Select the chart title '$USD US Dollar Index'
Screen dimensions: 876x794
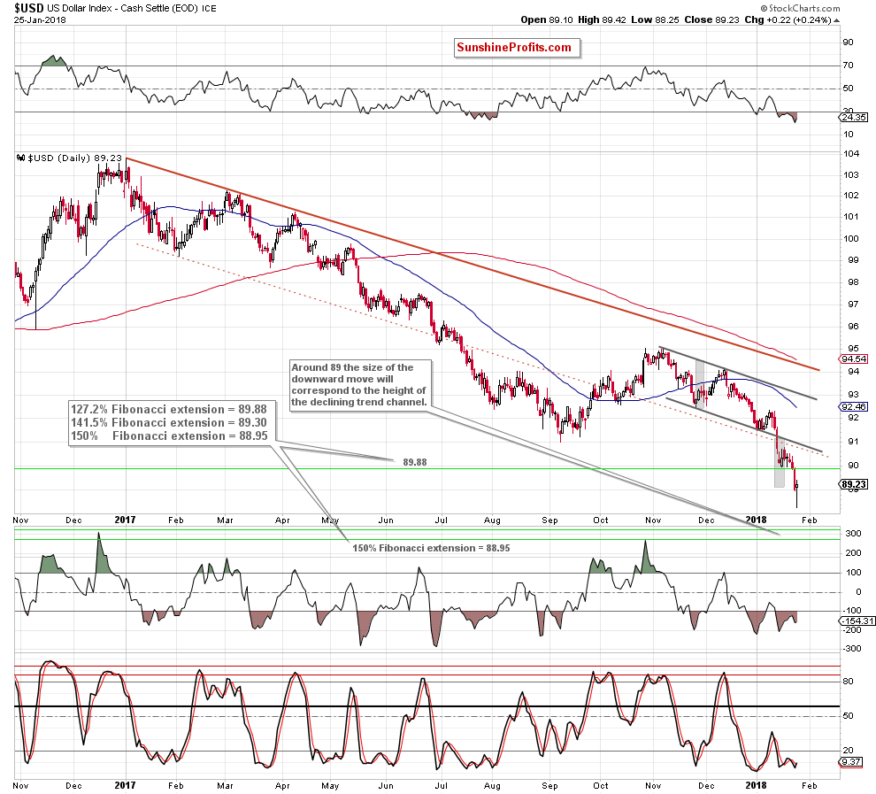click(66, 8)
